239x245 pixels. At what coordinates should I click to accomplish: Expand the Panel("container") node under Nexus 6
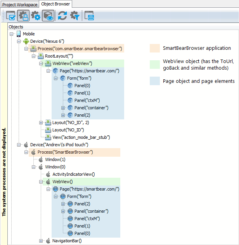[63, 108]
